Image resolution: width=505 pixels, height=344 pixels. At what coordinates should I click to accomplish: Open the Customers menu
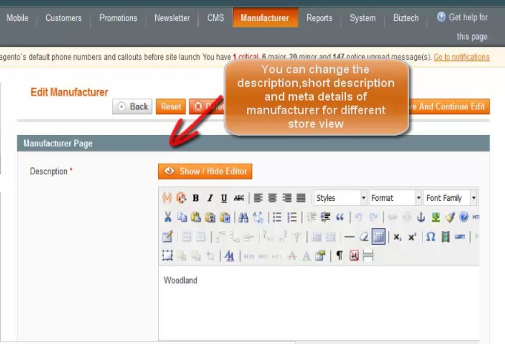(64, 18)
